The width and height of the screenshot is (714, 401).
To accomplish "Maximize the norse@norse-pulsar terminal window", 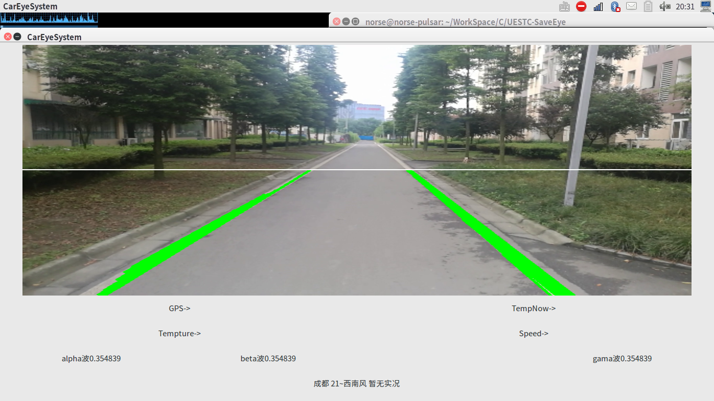I will 355,21.
